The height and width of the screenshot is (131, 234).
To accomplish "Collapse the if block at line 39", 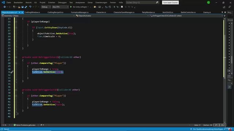I will click(16, 96).
